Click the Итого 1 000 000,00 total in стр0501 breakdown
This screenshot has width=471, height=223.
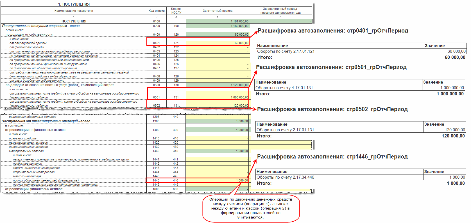(450, 94)
